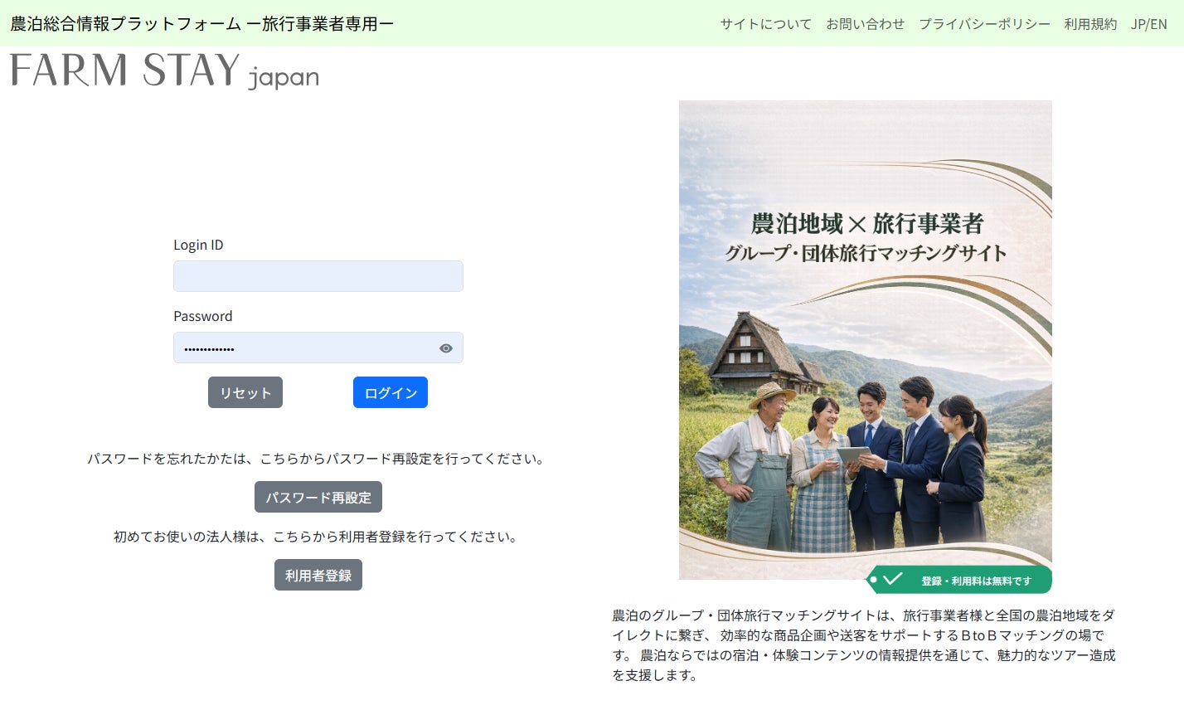Click the 農泊地域×旅行事業者 heading in the banner
1184x705 pixels.
click(866, 224)
